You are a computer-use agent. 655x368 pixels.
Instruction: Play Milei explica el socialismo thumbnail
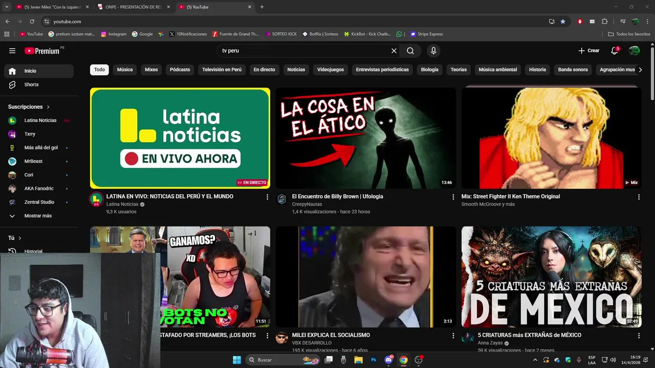click(365, 277)
